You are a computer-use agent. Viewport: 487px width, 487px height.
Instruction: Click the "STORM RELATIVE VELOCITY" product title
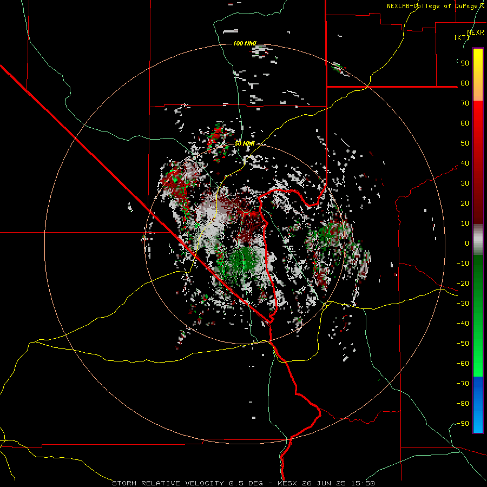(x=168, y=483)
